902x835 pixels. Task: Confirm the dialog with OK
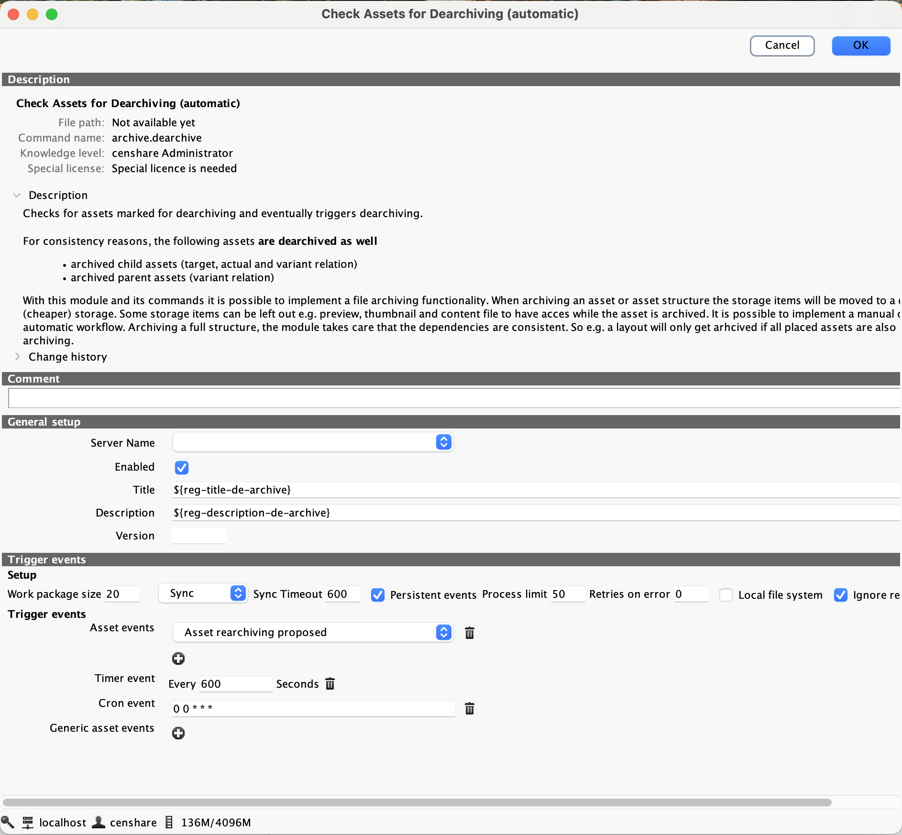click(x=861, y=45)
